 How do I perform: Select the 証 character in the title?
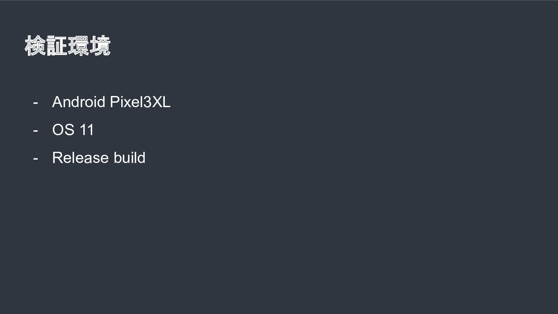(57, 46)
